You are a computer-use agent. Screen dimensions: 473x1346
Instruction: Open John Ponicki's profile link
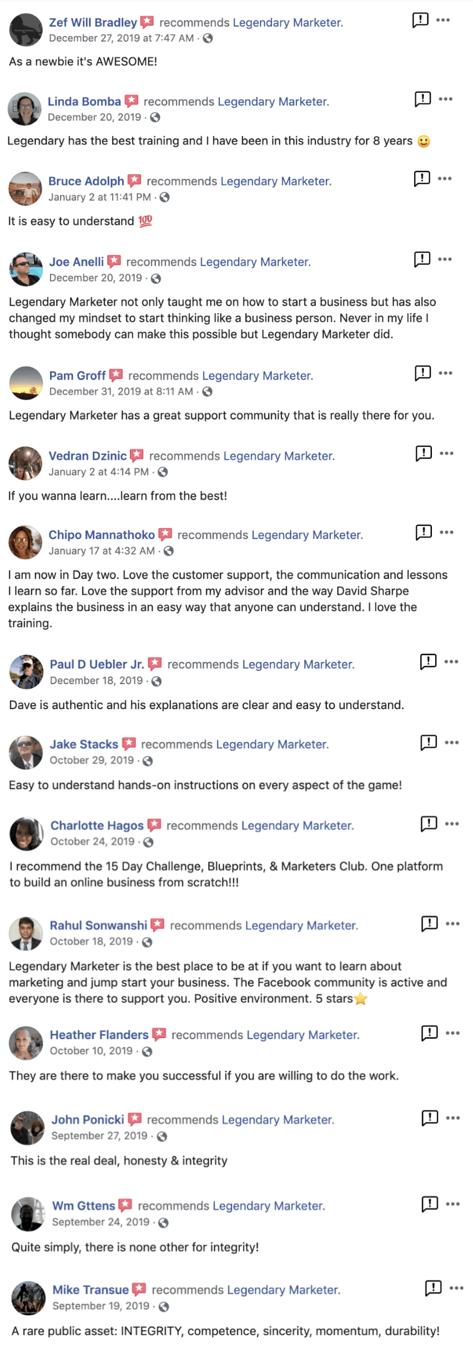point(88,1120)
